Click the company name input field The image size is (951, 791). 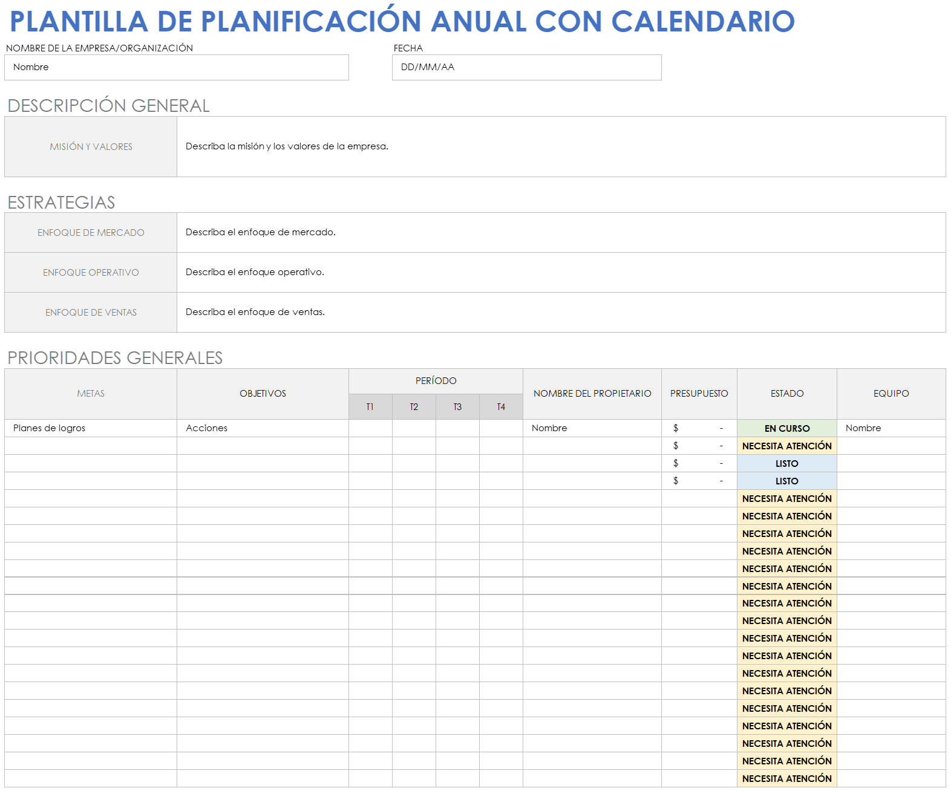coord(176,67)
